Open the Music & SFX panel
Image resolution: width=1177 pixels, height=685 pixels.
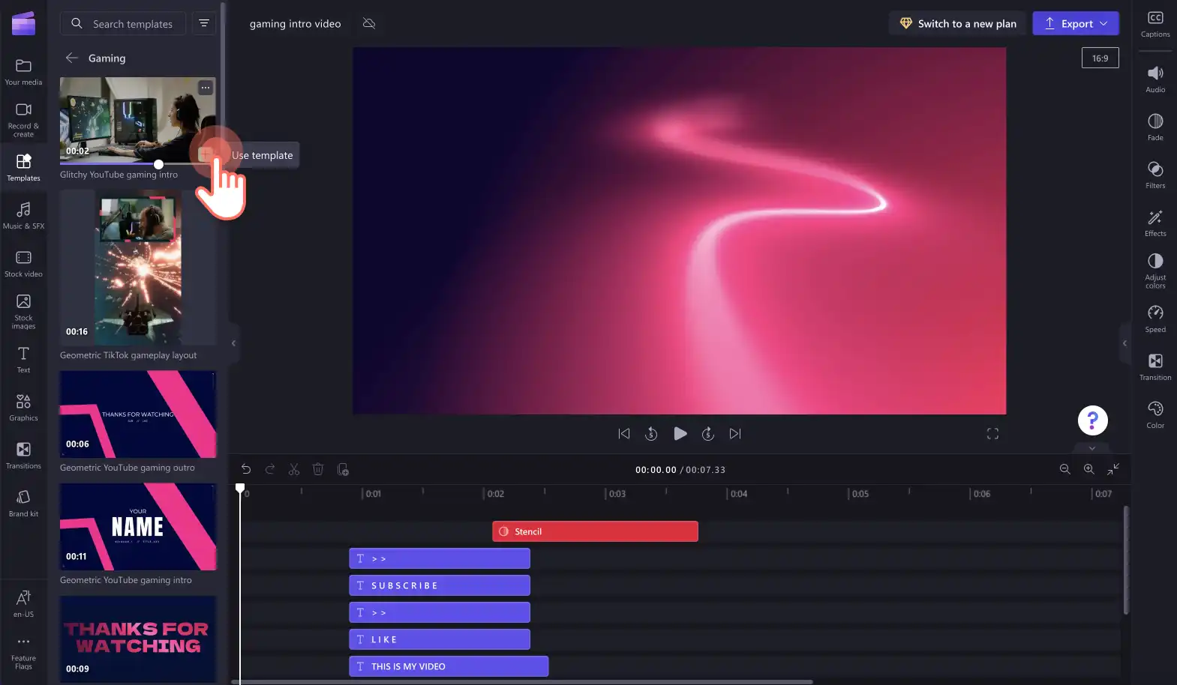(x=23, y=215)
